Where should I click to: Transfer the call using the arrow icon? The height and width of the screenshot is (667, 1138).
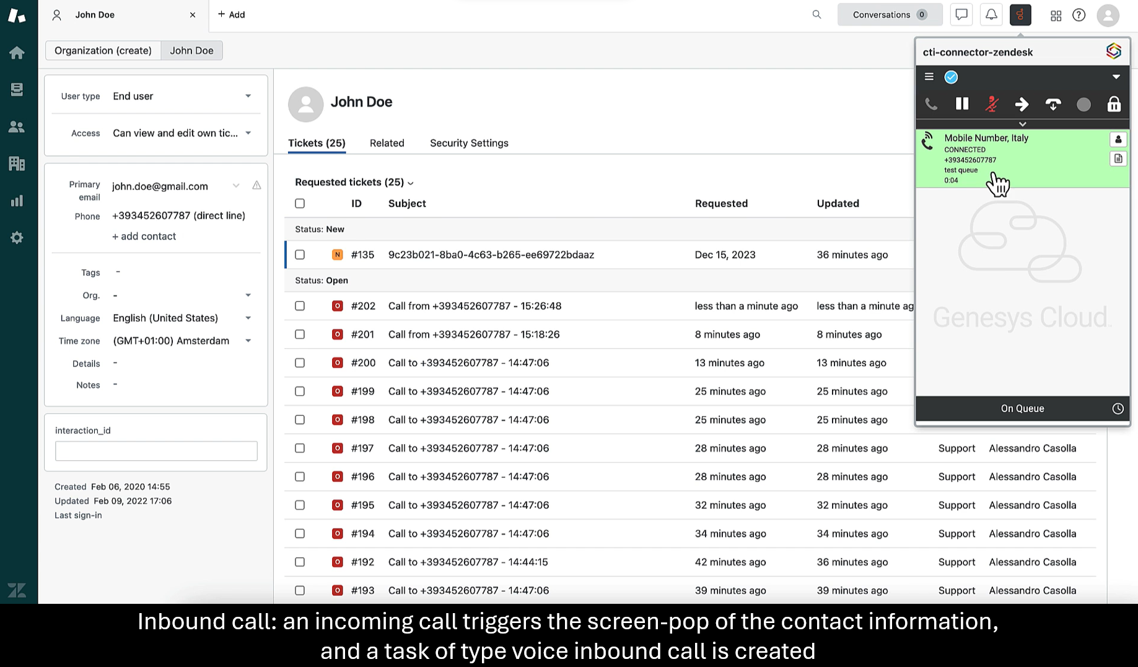click(1022, 104)
